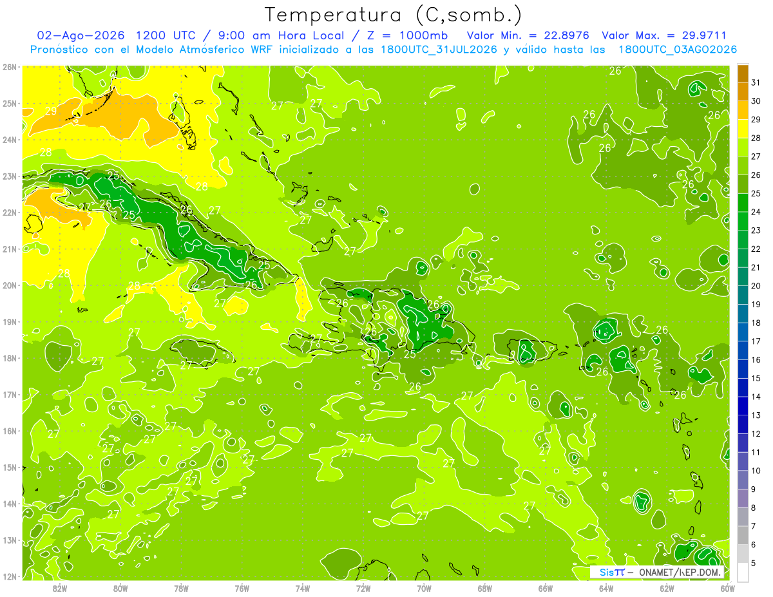This screenshot has width=773, height=597.
Task: Click the '15' label on the color legend
Action: click(x=756, y=378)
